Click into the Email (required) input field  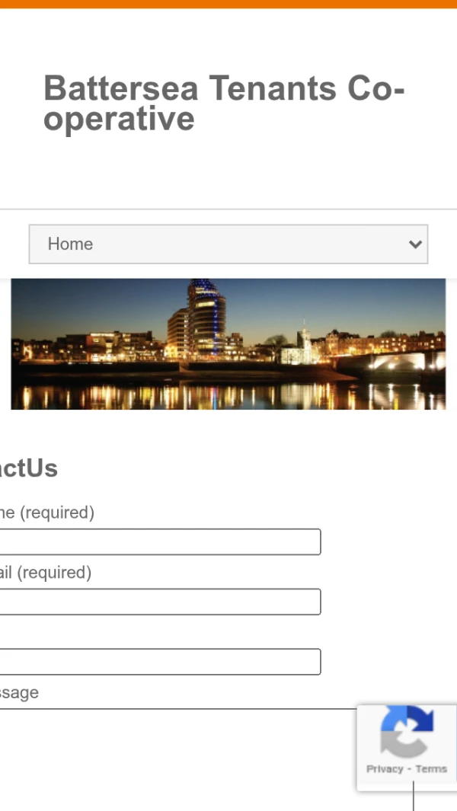pyautogui.click(x=160, y=602)
